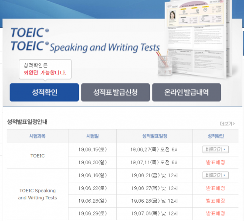This screenshot has height=221, width=244.
Task: Click the 회원만 가능합니다 tooltip bubble
Action: point(45,69)
